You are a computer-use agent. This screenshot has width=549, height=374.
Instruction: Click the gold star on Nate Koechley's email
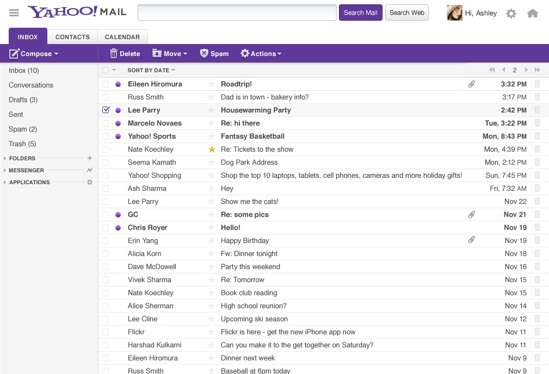tap(212, 149)
